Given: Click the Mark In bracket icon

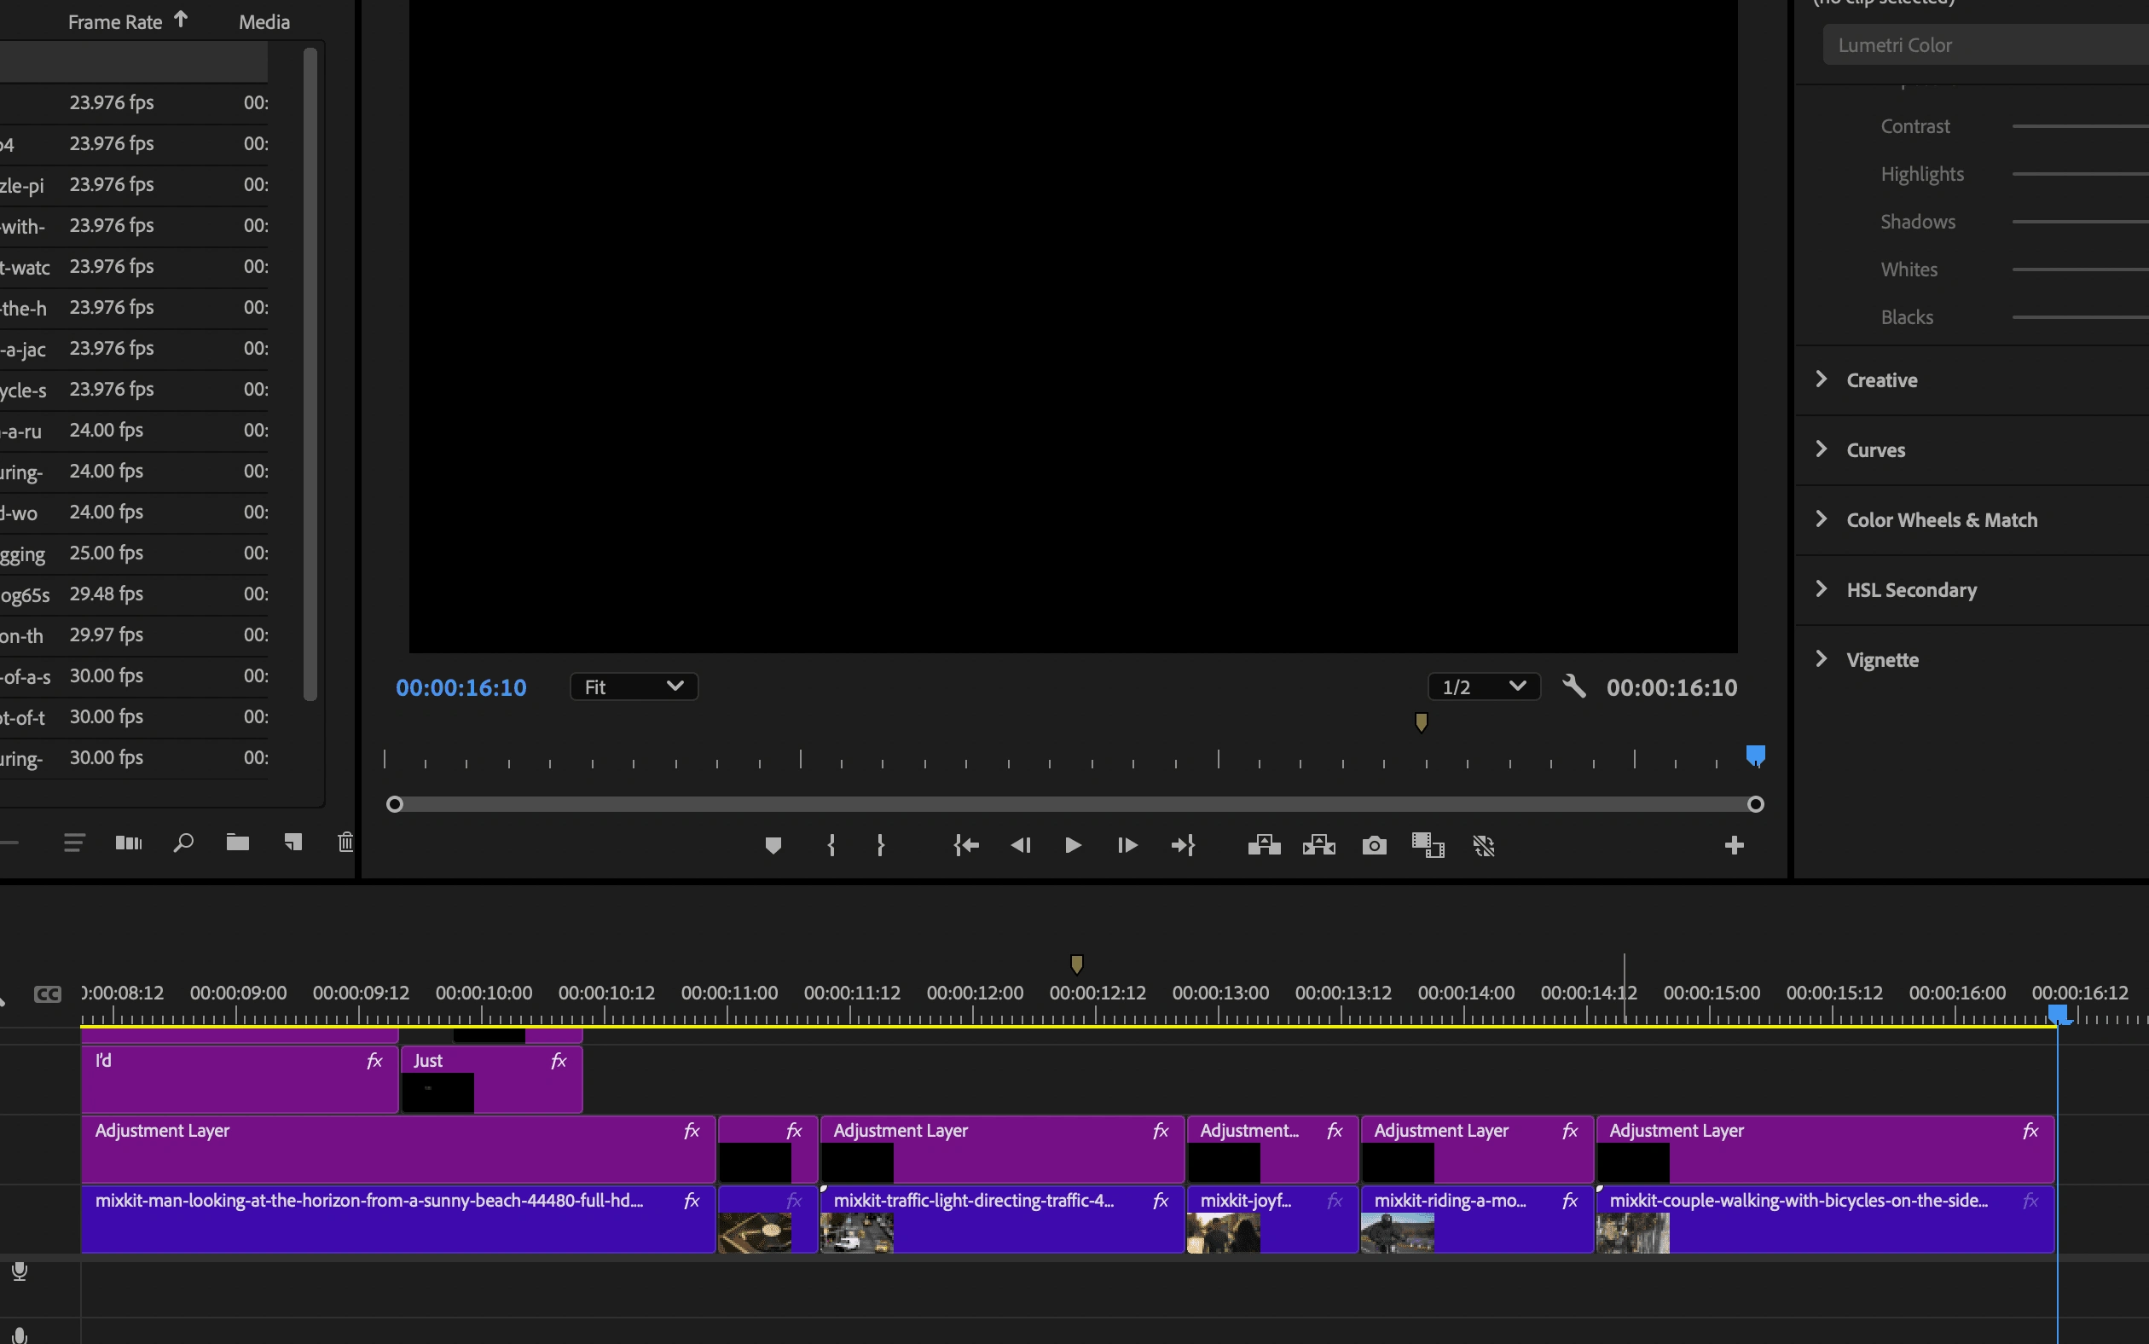Looking at the screenshot, I should point(831,845).
